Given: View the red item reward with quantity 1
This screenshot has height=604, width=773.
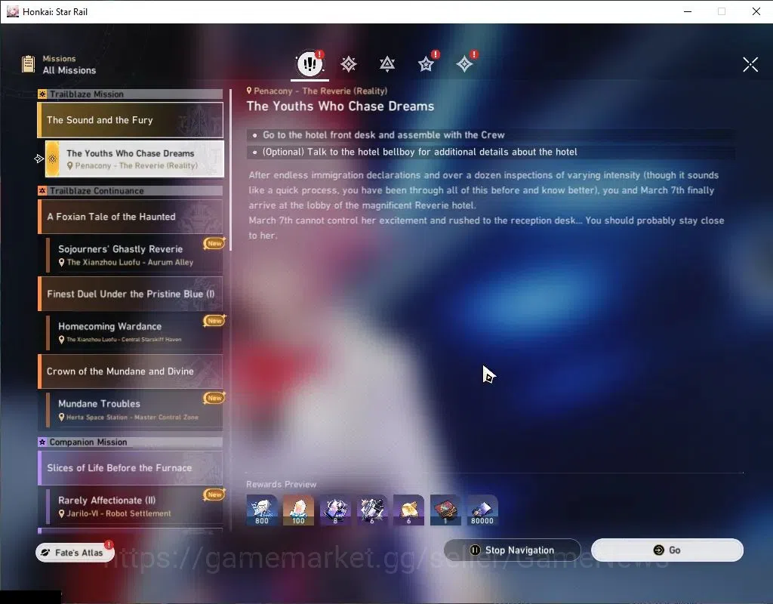Looking at the screenshot, I should point(445,510).
